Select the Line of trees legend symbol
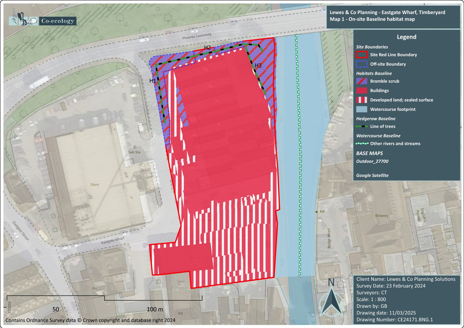The width and height of the screenshot is (464, 328). click(x=361, y=126)
